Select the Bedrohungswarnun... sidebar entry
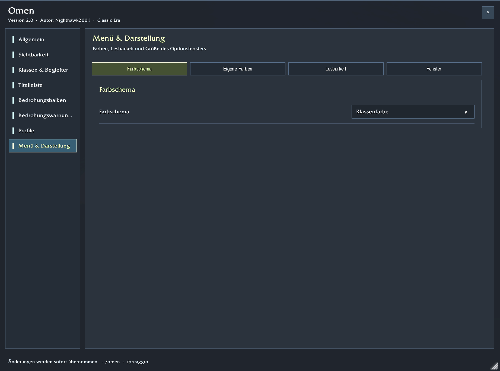 (43, 116)
